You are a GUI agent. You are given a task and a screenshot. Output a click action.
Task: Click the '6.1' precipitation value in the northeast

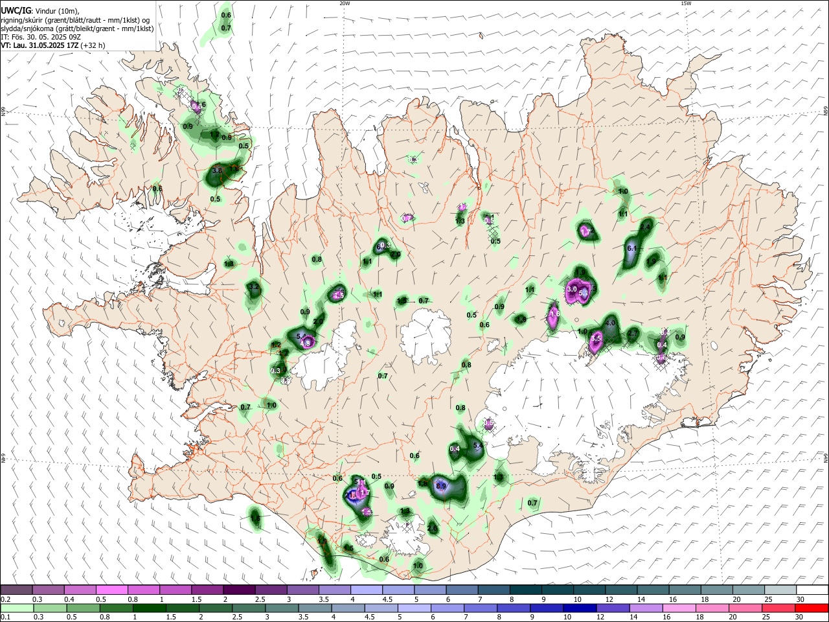pos(632,249)
